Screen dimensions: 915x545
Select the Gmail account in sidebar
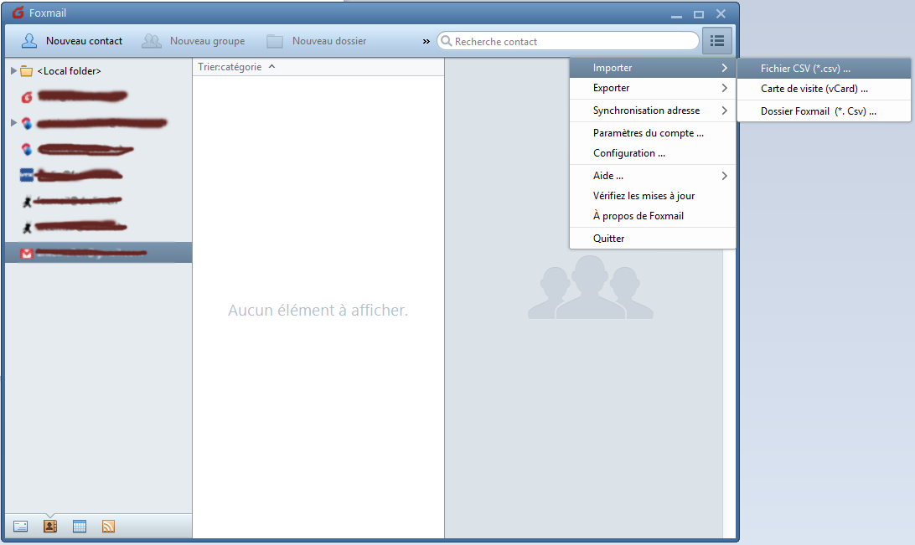(x=99, y=253)
